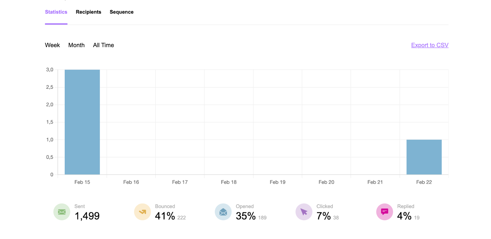
Task: Switch to the Sequence tab
Action: click(122, 12)
